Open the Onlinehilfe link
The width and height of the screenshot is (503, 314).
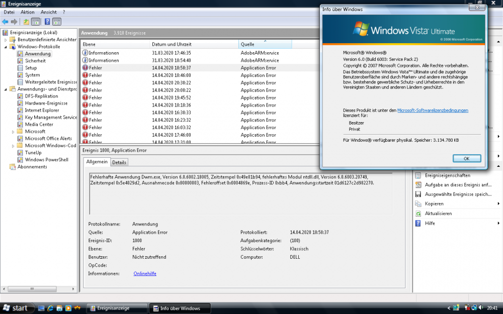coord(145,273)
